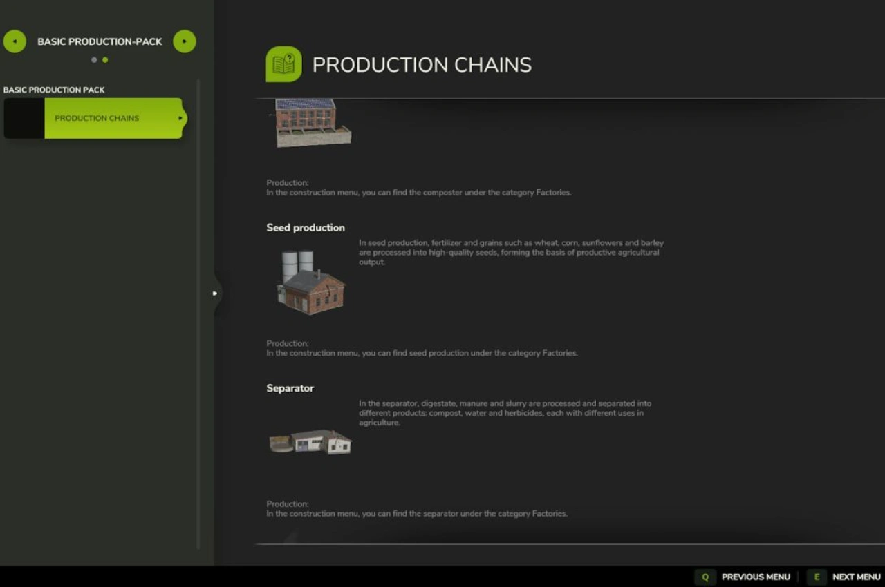The height and width of the screenshot is (587, 885).
Task: Click the small arrow on Production Chains item
Action: (180, 118)
